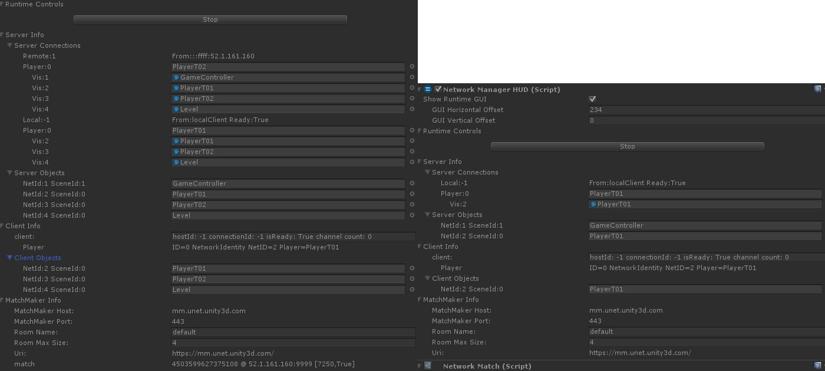Click the Network Manager HUD script icon
825x371 pixels.
click(428, 89)
